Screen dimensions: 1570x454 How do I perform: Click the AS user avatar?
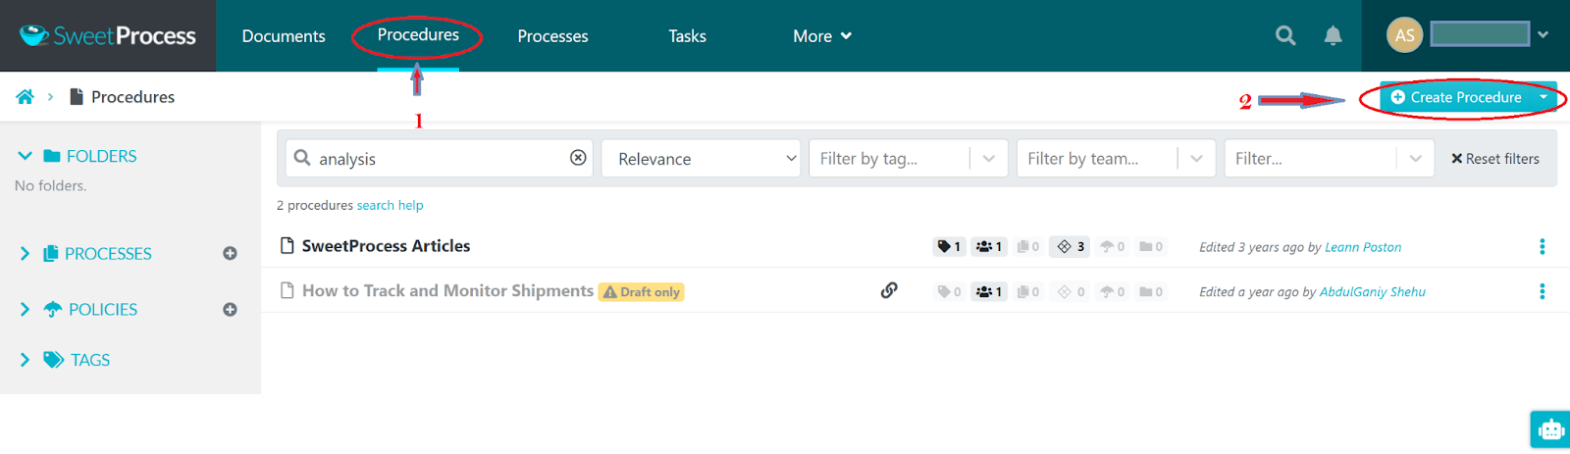click(x=1404, y=35)
